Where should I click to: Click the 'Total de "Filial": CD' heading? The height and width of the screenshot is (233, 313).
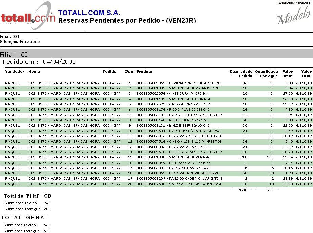coord(28,196)
